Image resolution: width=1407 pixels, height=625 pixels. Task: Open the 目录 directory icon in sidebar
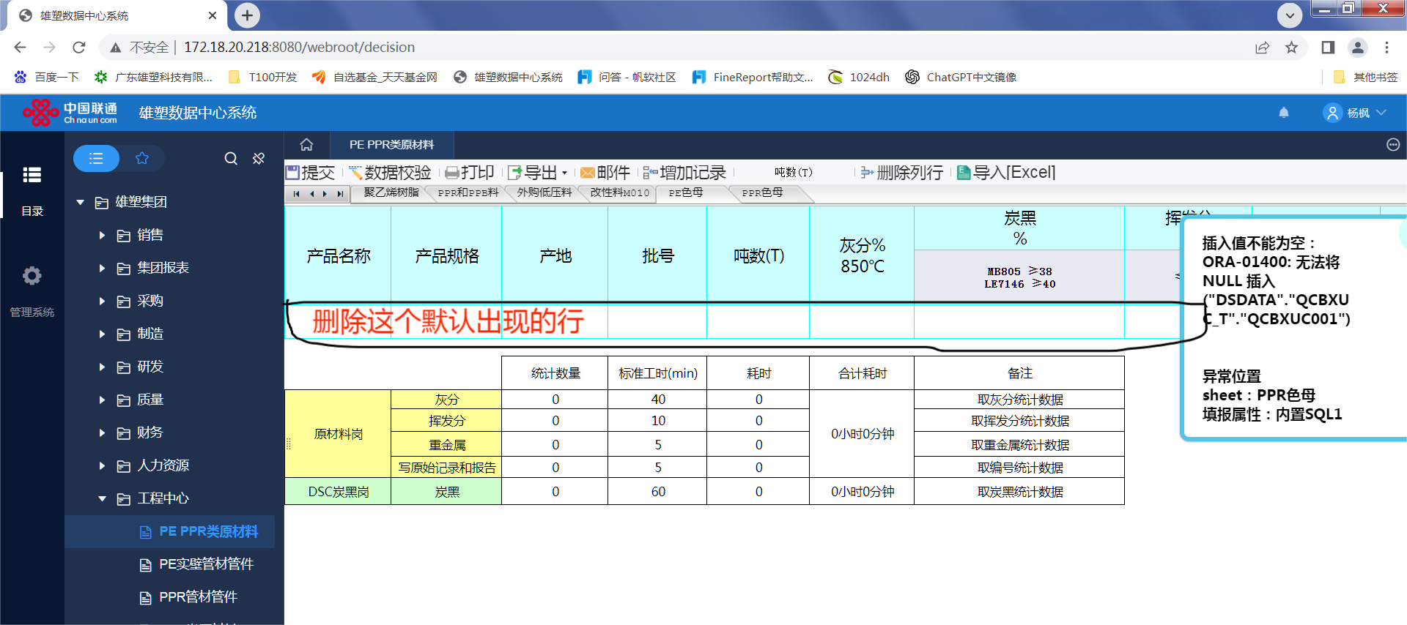pos(32,175)
